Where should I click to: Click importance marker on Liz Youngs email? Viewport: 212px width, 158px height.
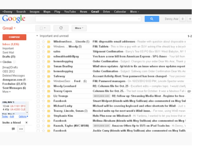(49, 96)
